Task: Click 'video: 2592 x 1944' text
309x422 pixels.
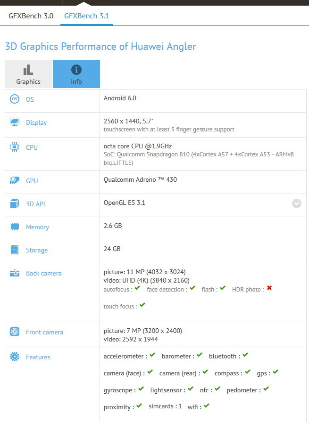Action: [131, 339]
